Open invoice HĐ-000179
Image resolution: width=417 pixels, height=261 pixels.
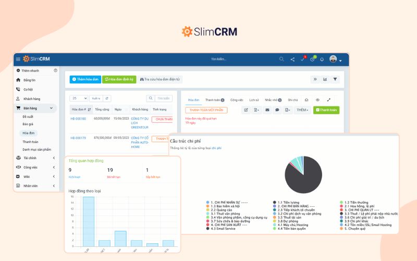78,138
